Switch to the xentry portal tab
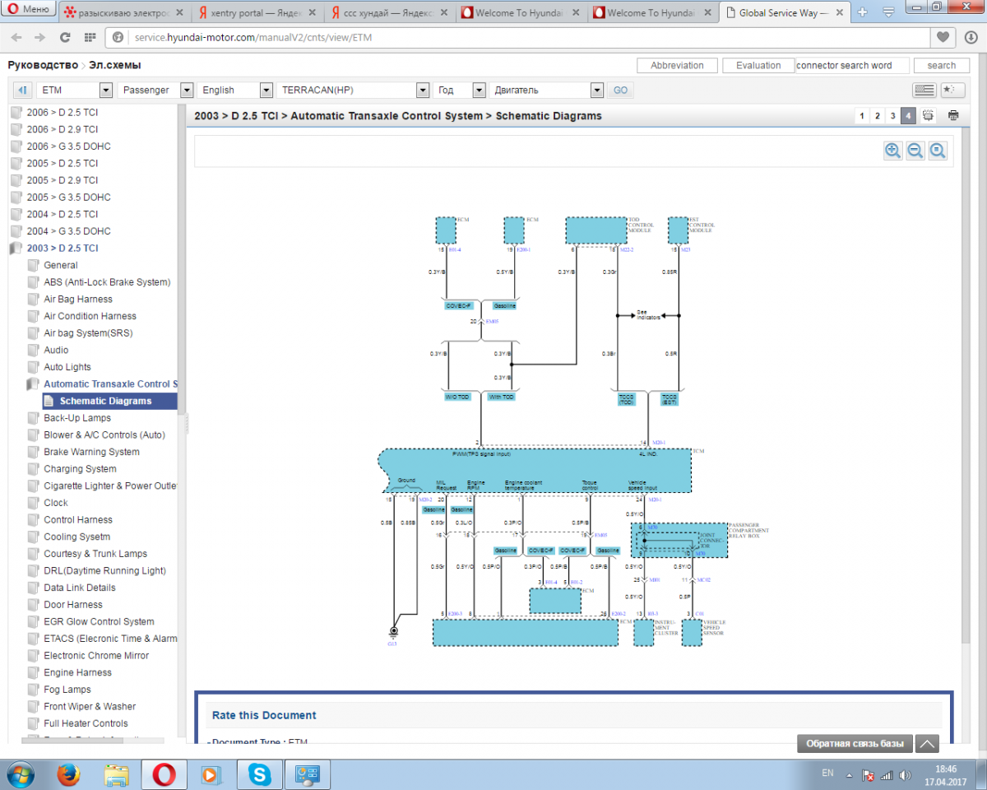 [x=257, y=12]
